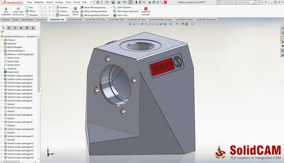Click SolidCAM beenden red X icon
This screenshot has width=284, height=163.
pos(146,9)
